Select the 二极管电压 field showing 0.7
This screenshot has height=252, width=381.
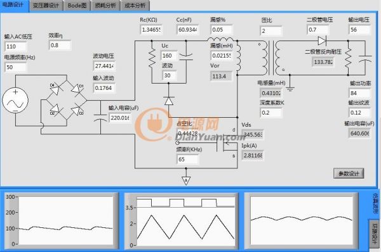tap(317, 30)
